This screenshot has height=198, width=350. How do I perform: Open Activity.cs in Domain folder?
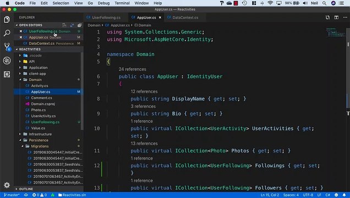pos(40,86)
